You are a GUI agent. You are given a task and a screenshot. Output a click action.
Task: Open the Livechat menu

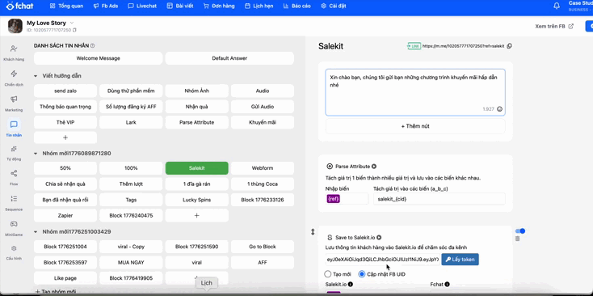click(x=142, y=6)
